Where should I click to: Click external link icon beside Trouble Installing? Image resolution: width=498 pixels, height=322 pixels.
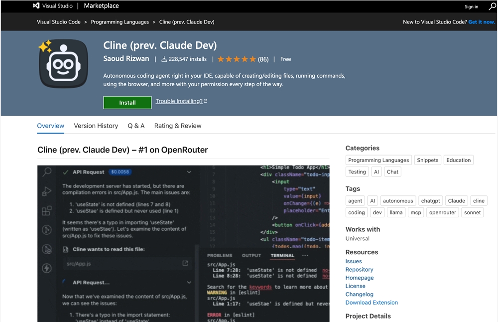(x=206, y=101)
